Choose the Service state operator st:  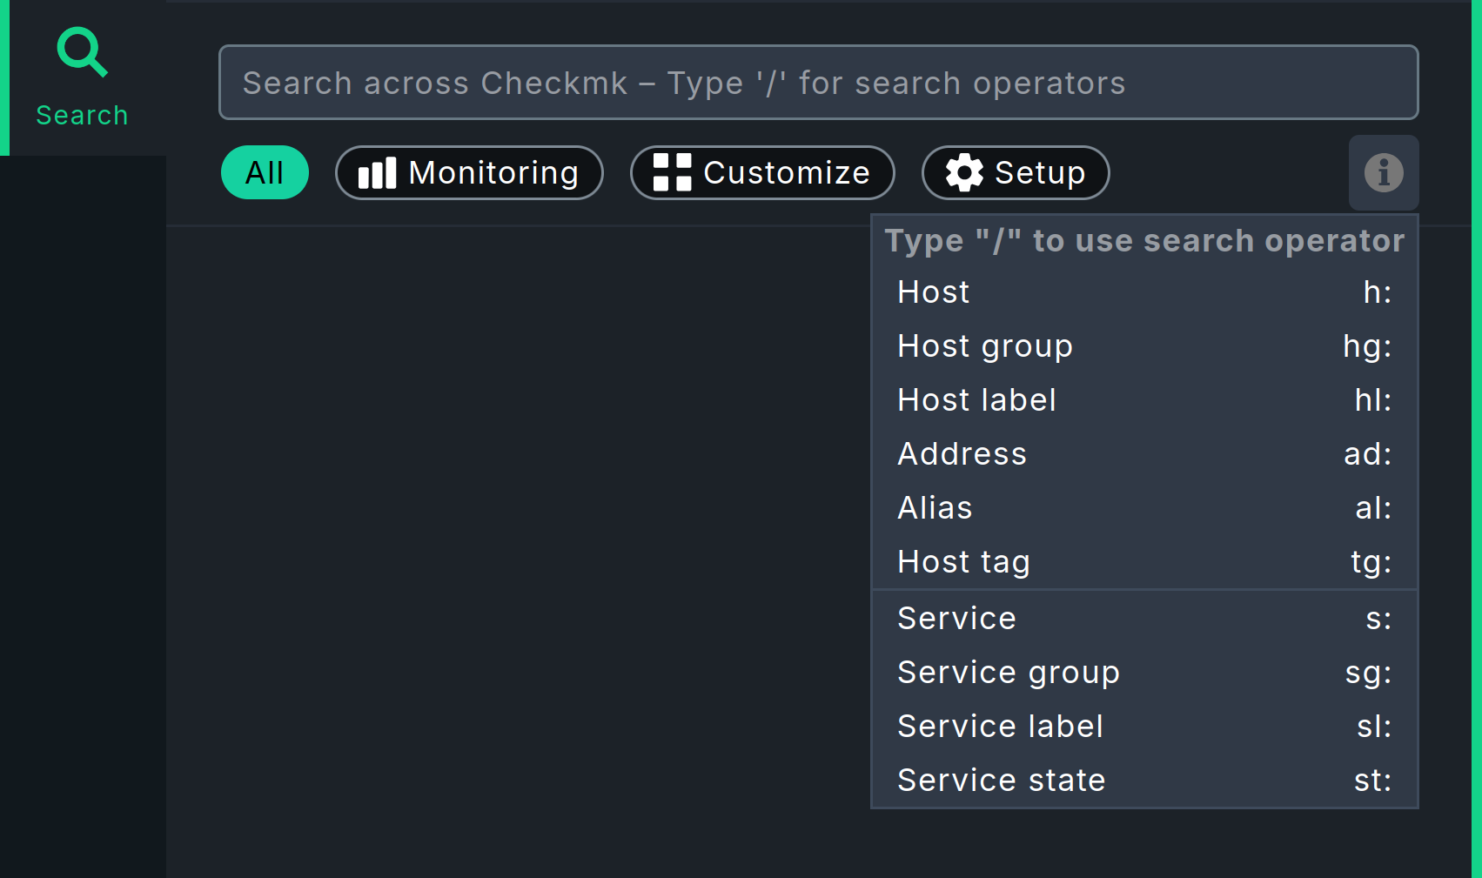1144,781
